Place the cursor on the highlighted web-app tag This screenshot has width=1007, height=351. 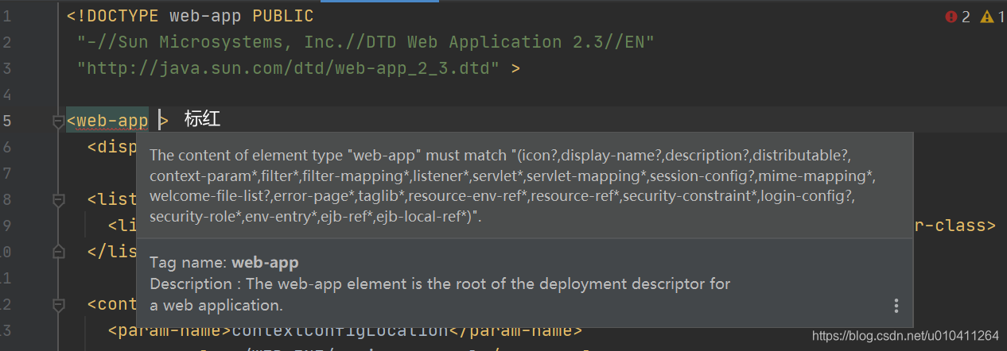(107, 121)
